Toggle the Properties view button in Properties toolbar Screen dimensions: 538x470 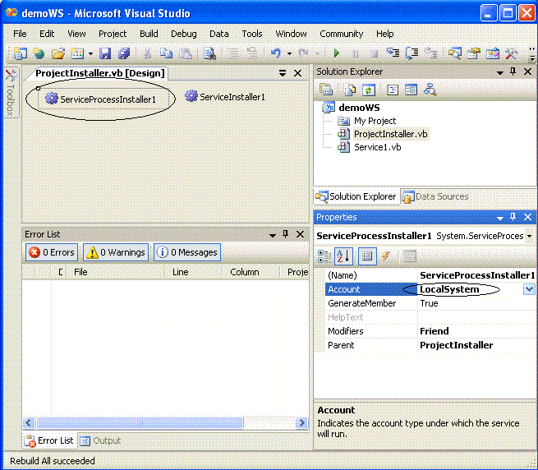(367, 256)
